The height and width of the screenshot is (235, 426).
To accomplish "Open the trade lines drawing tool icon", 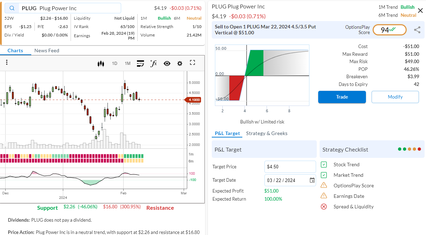I will click(140, 63).
